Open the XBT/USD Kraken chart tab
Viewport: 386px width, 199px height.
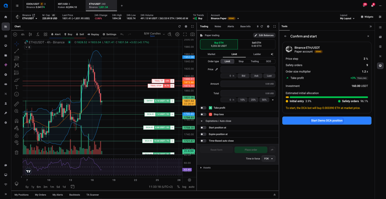(x=70, y=5)
